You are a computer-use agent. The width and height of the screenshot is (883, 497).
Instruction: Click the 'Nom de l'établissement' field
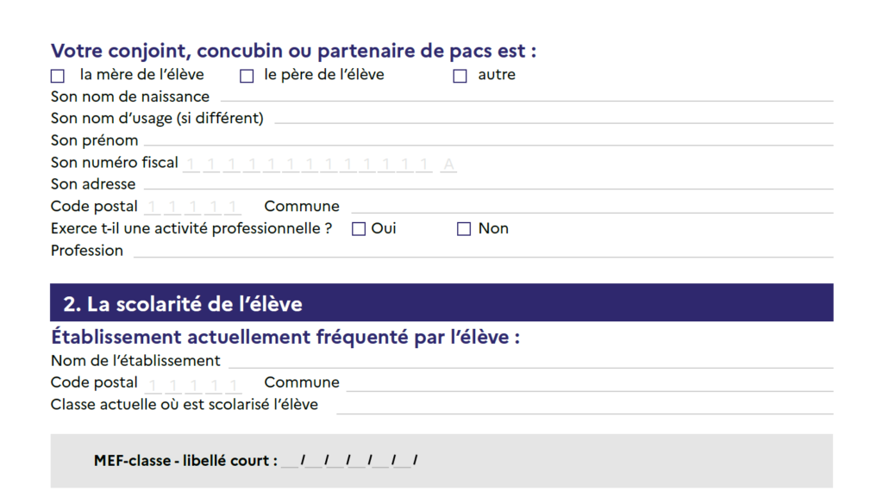click(530, 362)
